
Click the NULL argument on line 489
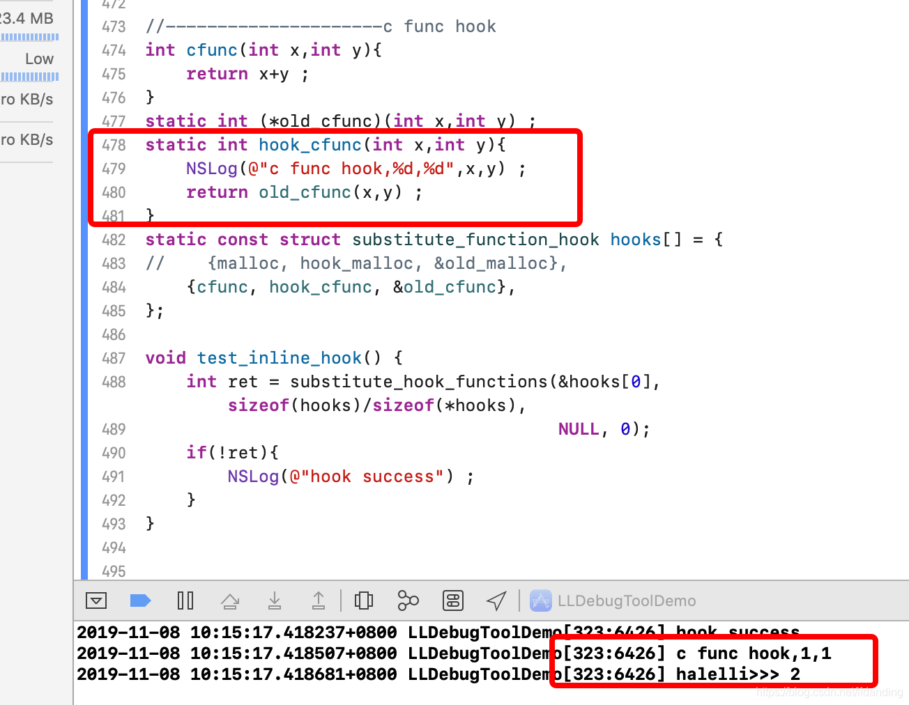tap(579, 429)
